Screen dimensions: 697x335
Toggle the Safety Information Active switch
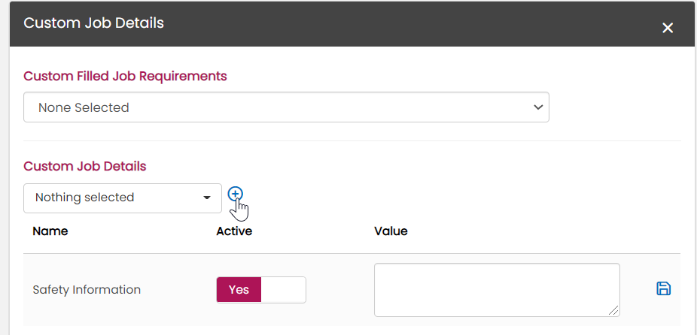(x=260, y=290)
